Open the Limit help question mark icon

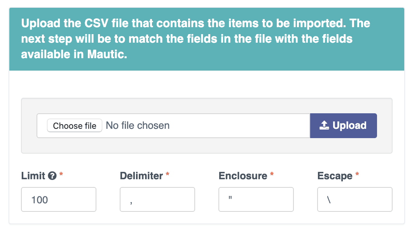(52, 176)
